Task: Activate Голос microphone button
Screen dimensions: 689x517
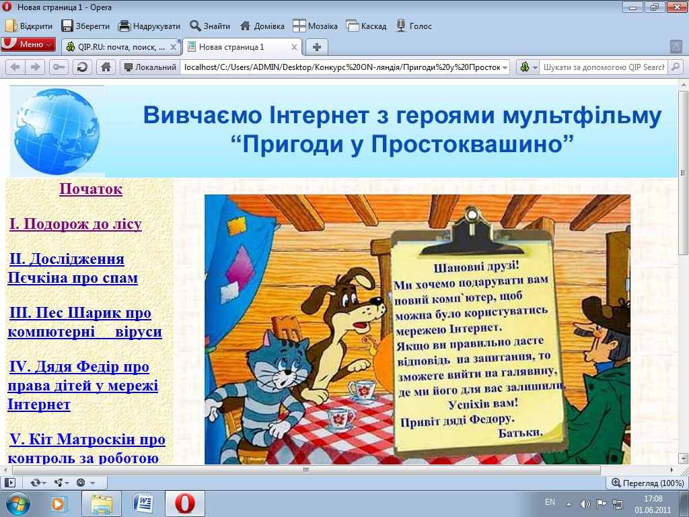Action: point(414,26)
